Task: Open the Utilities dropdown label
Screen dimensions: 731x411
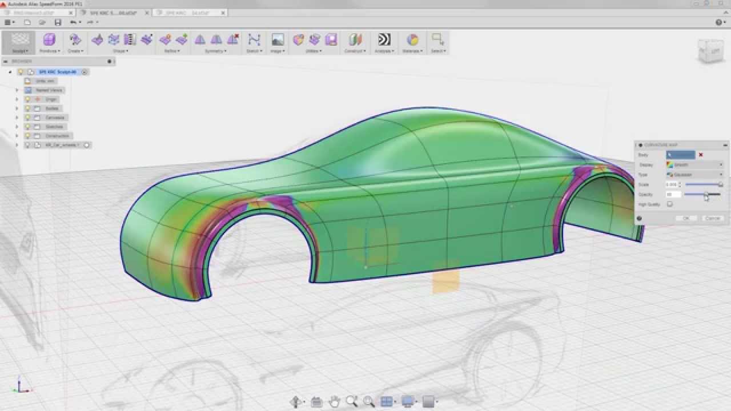Action: click(313, 51)
